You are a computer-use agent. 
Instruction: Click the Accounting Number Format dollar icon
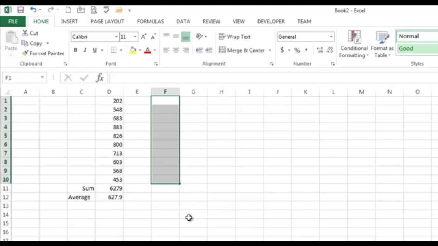pos(282,50)
